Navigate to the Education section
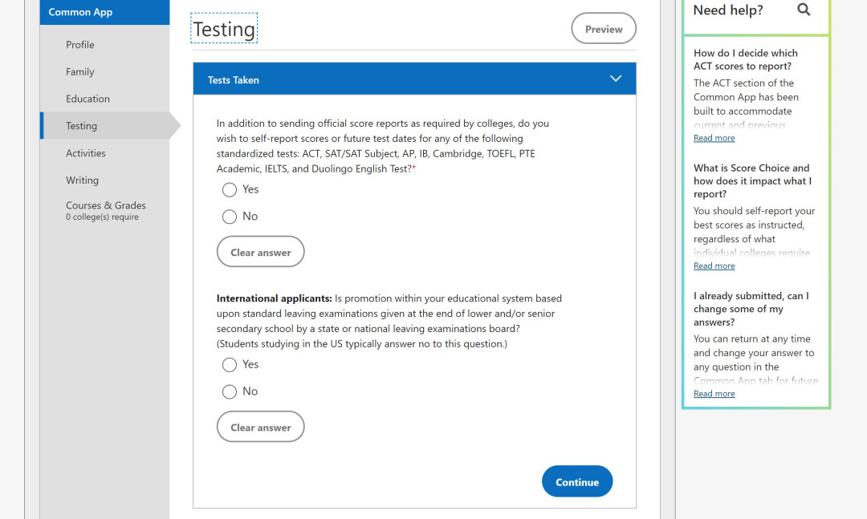The image size is (867, 519). (88, 99)
